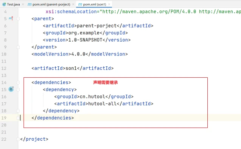Click the xsi:schemaLocation attribute name
The width and height of the screenshot is (241, 149).
tap(71, 12)
